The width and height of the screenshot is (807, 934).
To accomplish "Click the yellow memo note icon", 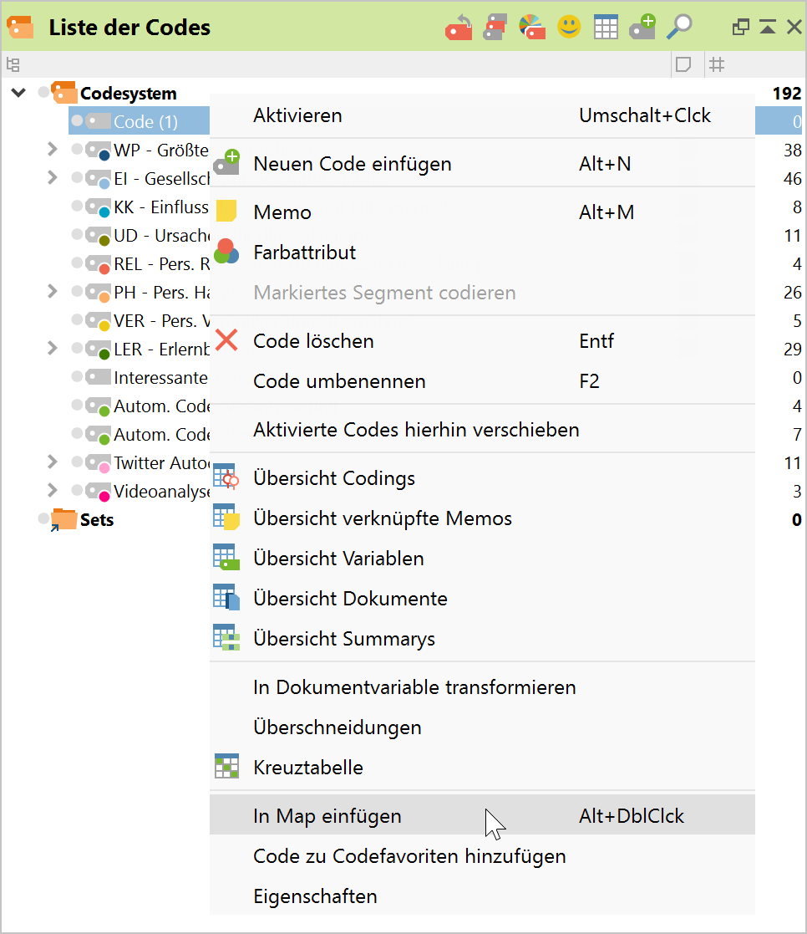I will pyautogui.click(x=226, y=212).
